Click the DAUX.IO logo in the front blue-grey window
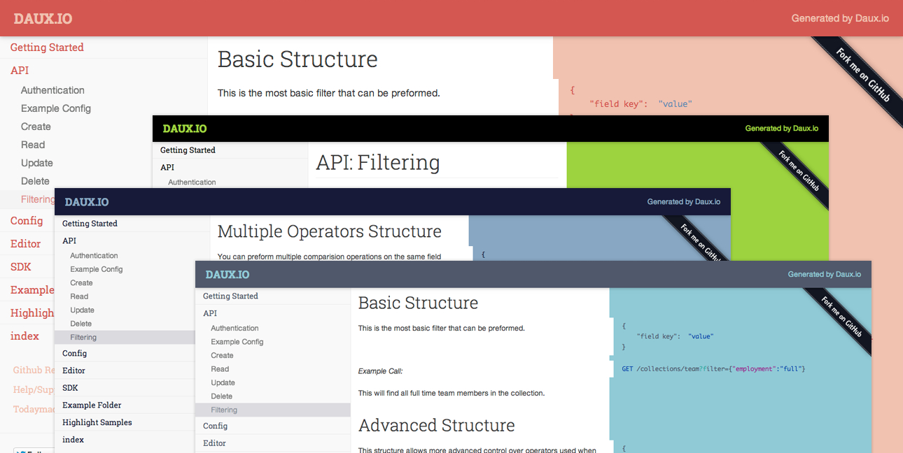Image resolution: width=903 pixels, height=453 pixels. pyautogui.click(x=227, y=275)
